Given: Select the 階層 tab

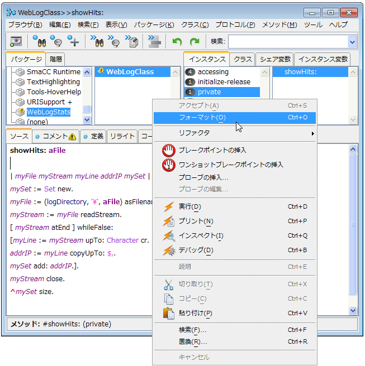Looking at the screenshot, I should pos(56,59).
